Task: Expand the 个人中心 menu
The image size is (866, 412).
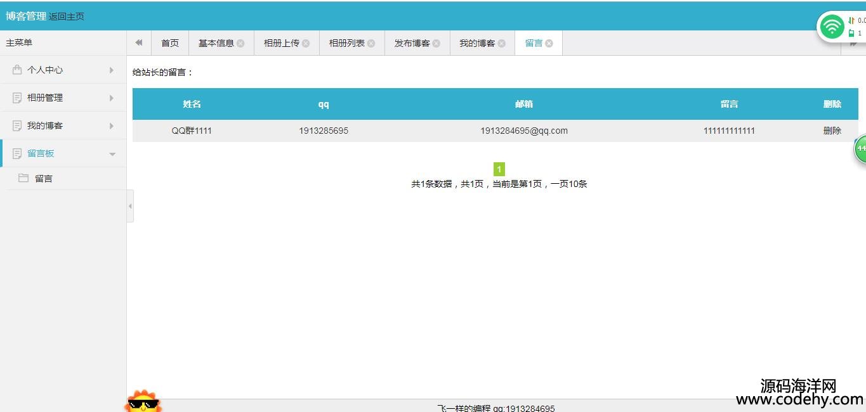Action: [x=63, y=70]
